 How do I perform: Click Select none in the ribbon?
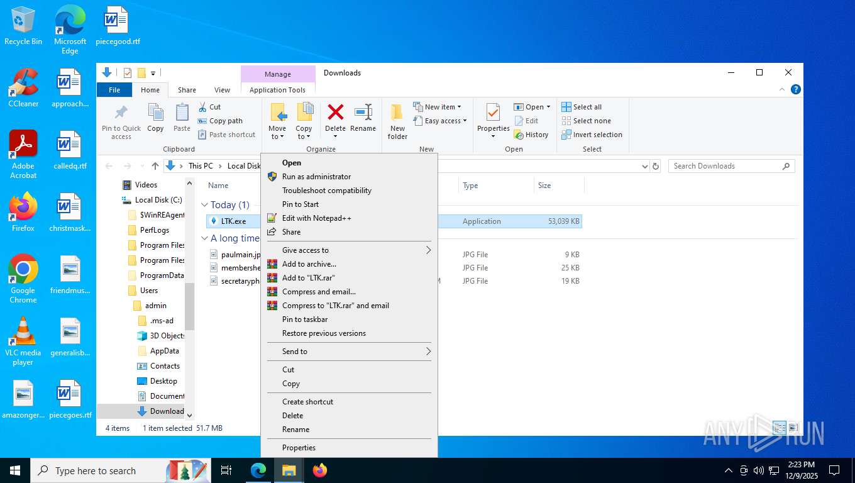click(x=586, y=121)
